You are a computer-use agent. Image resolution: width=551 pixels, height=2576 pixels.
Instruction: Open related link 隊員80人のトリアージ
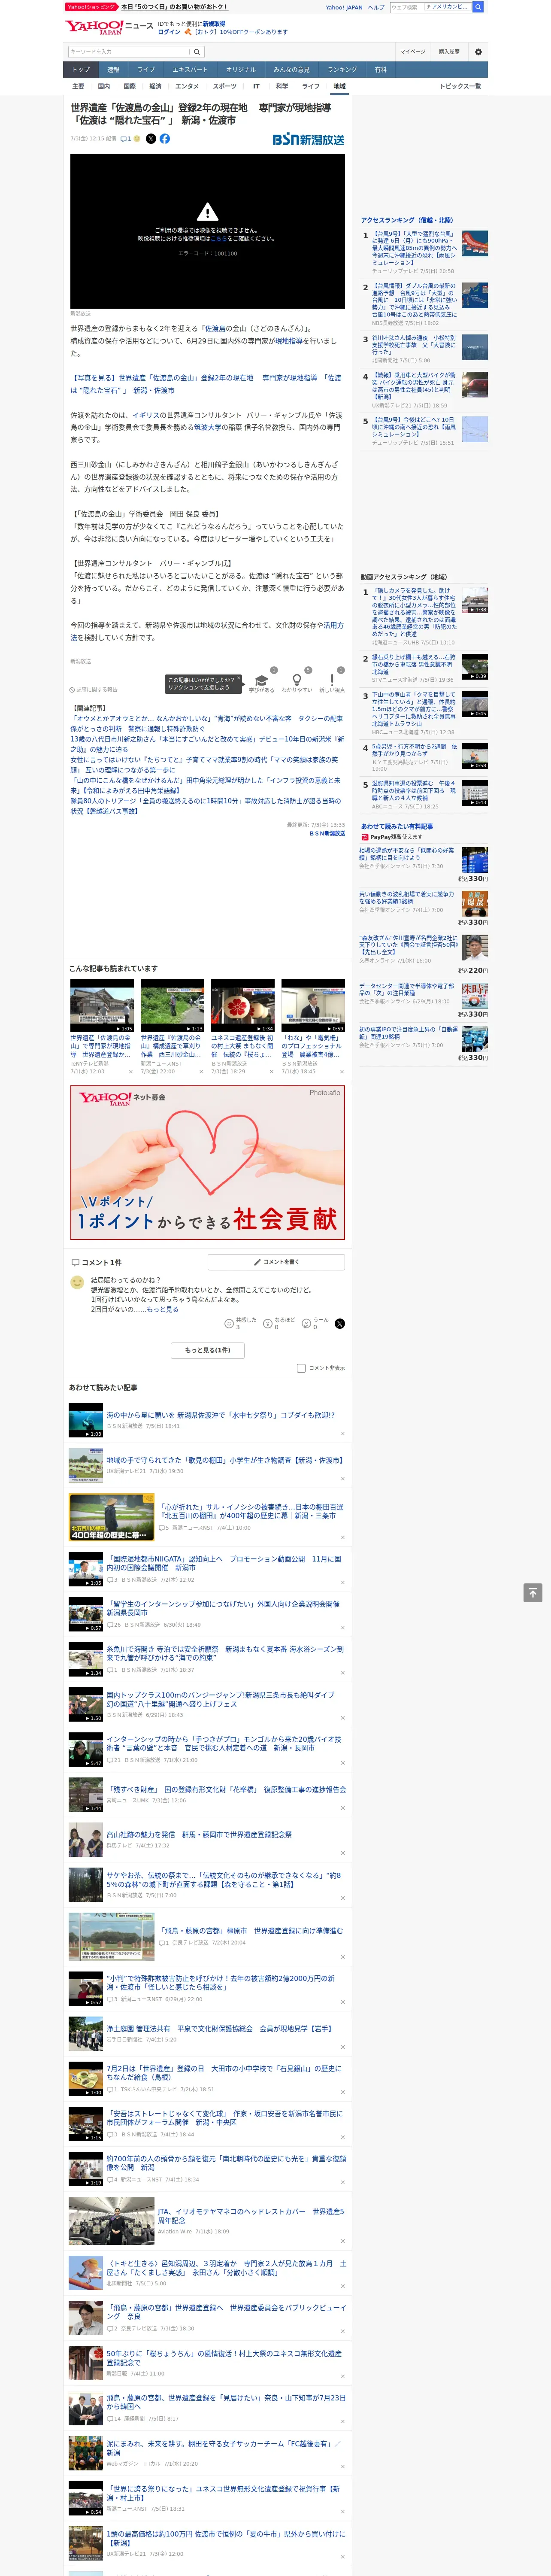[205, 806]
